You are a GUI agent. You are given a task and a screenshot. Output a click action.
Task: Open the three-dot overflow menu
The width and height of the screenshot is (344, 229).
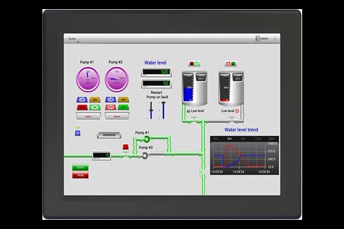click(x=275, y=39)
